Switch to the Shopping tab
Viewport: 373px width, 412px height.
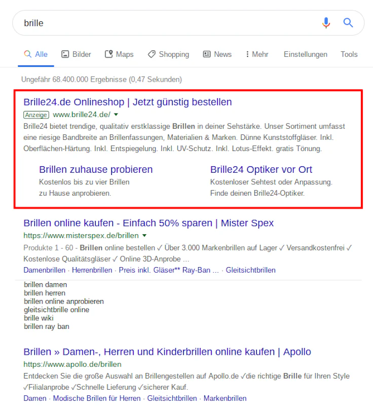point(168,54)
